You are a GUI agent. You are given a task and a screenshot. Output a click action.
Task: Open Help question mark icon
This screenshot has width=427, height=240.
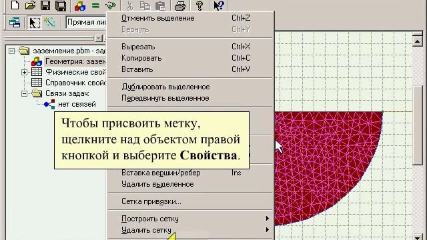pyautogui.click(x=199, y=5)
